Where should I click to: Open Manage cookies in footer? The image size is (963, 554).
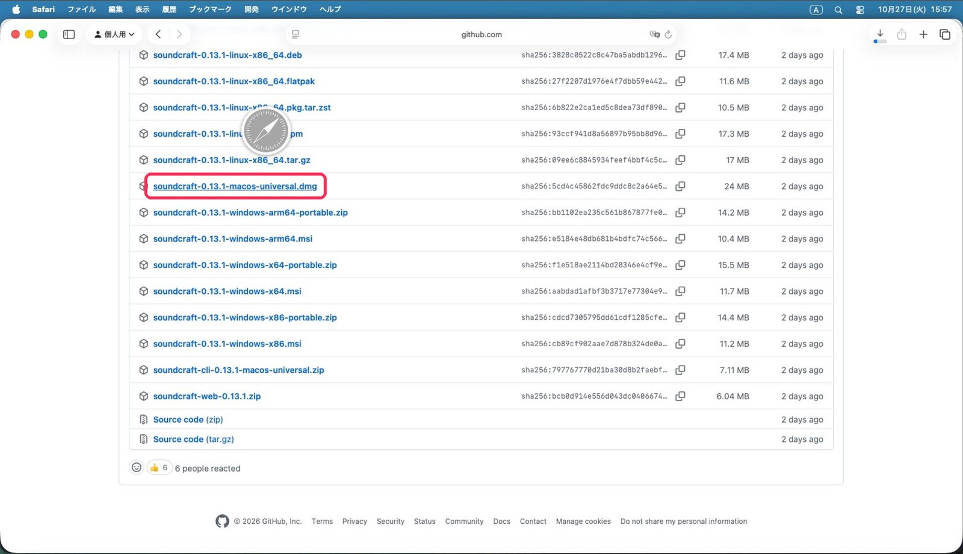(x=583, y=521)
